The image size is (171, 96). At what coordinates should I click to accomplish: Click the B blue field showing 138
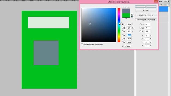pos(129,42)
